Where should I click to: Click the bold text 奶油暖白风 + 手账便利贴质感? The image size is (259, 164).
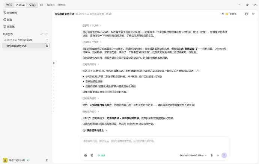point(123,118)
